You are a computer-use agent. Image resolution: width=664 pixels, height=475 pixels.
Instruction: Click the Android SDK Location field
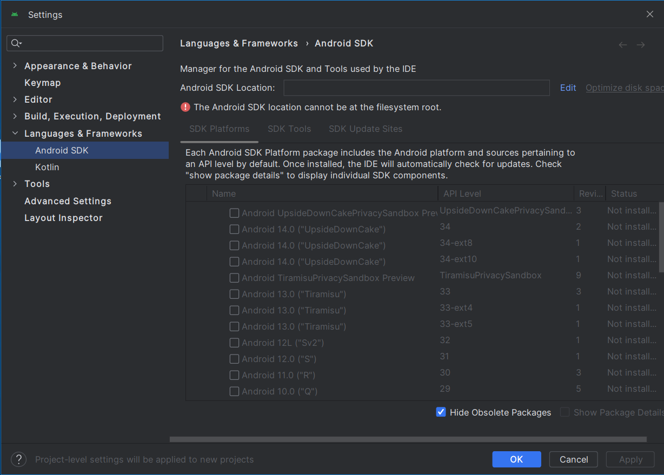416,88
